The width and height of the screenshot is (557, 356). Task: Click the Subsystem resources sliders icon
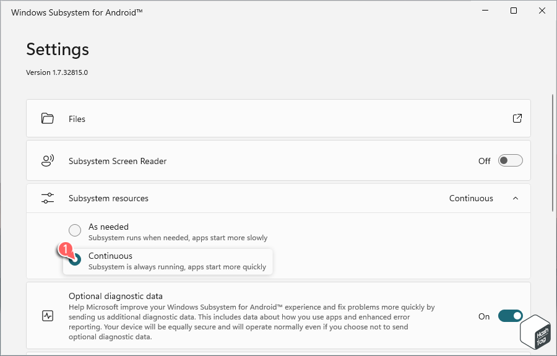[47, 198]
